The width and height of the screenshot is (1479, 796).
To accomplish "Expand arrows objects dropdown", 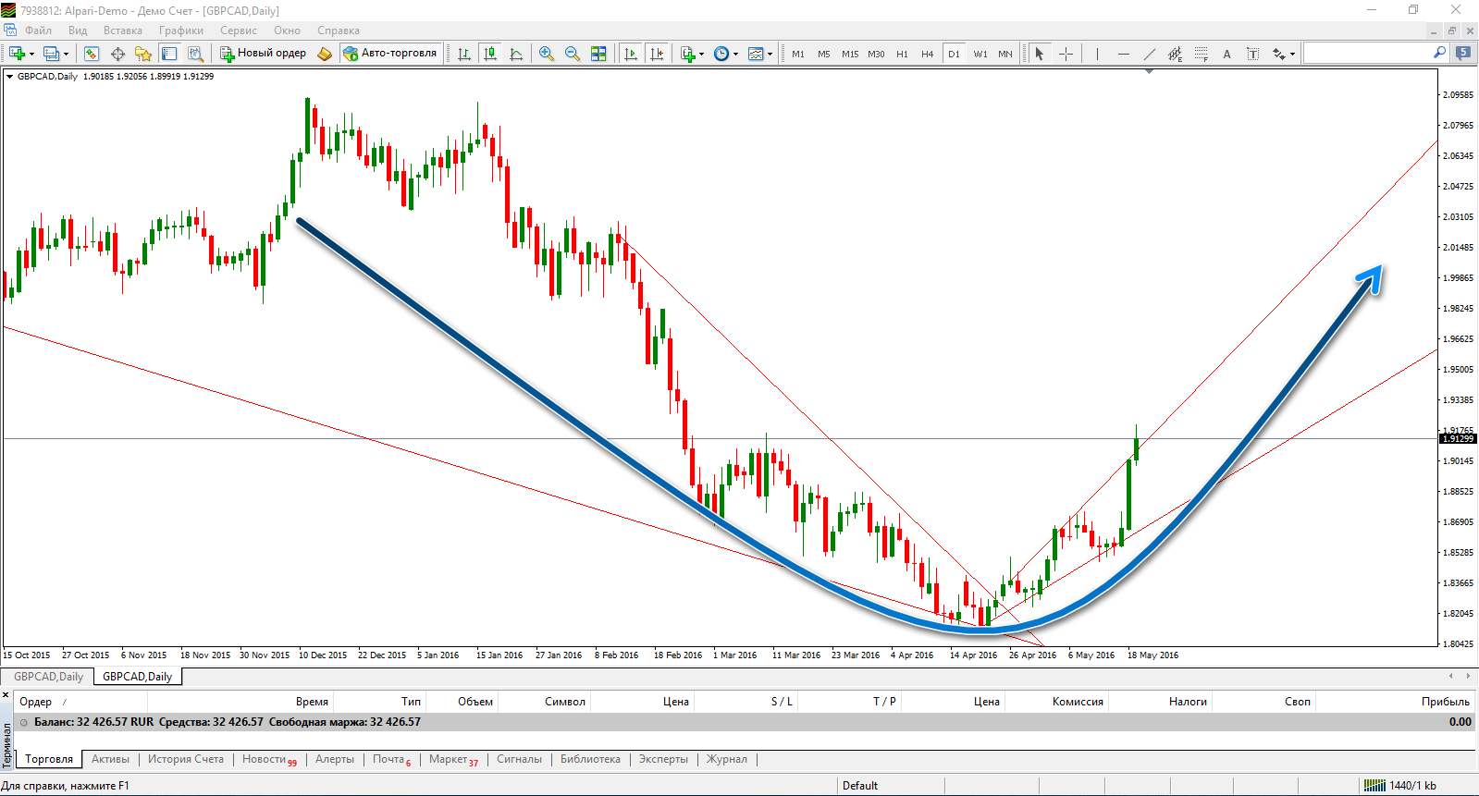I will 1292,54.
